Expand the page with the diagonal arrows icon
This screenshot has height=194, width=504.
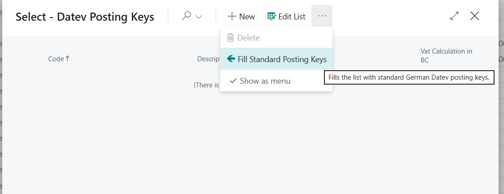tap(454, 16)
